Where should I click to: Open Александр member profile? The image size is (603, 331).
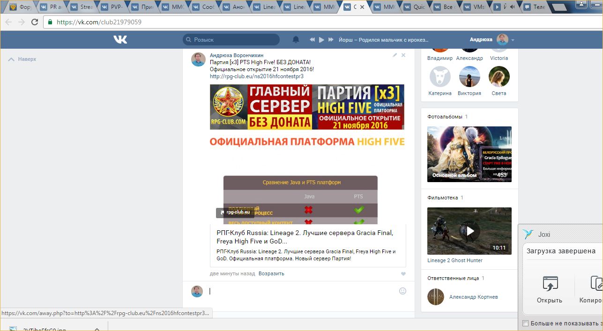(x=469, y=58)
